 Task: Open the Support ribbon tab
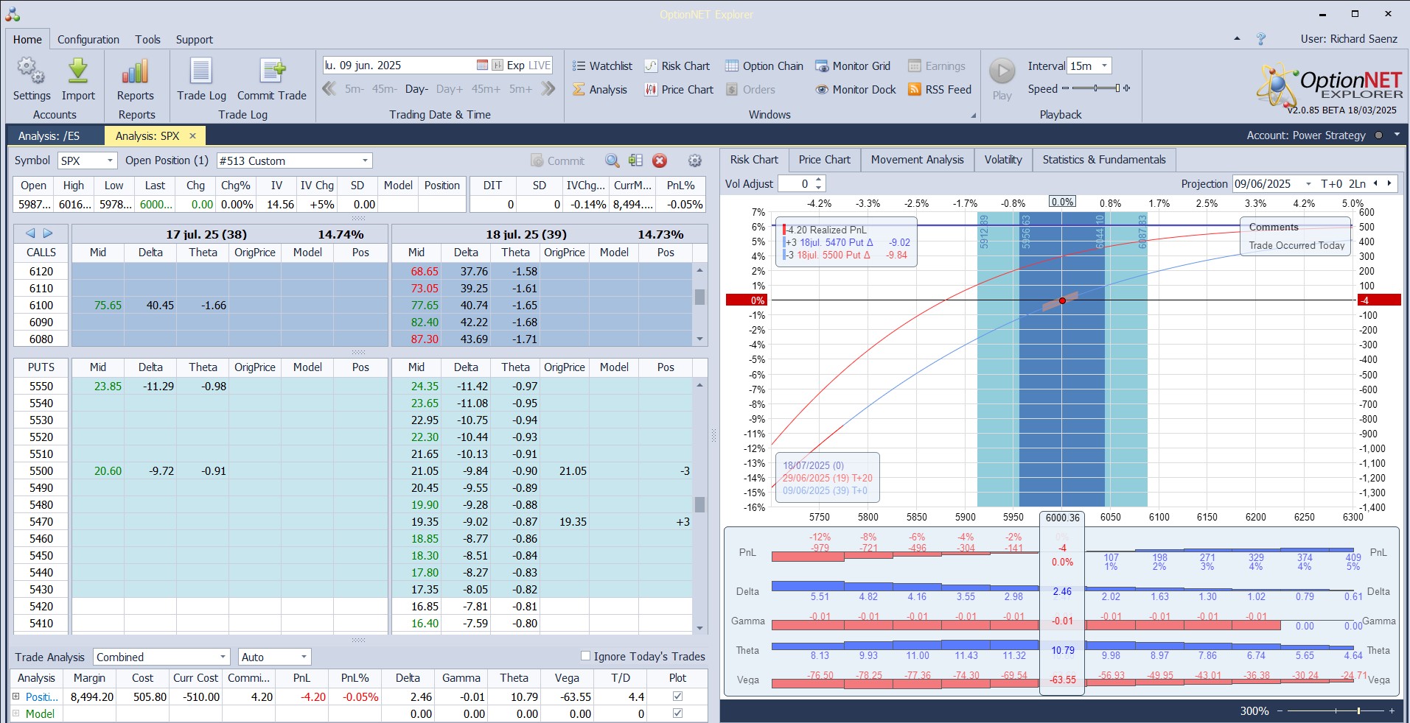(x=195, y=40)
